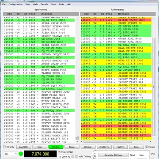This screenshot has width=159, height=159.
Task: Open the Decode menu
Action: 45,4
